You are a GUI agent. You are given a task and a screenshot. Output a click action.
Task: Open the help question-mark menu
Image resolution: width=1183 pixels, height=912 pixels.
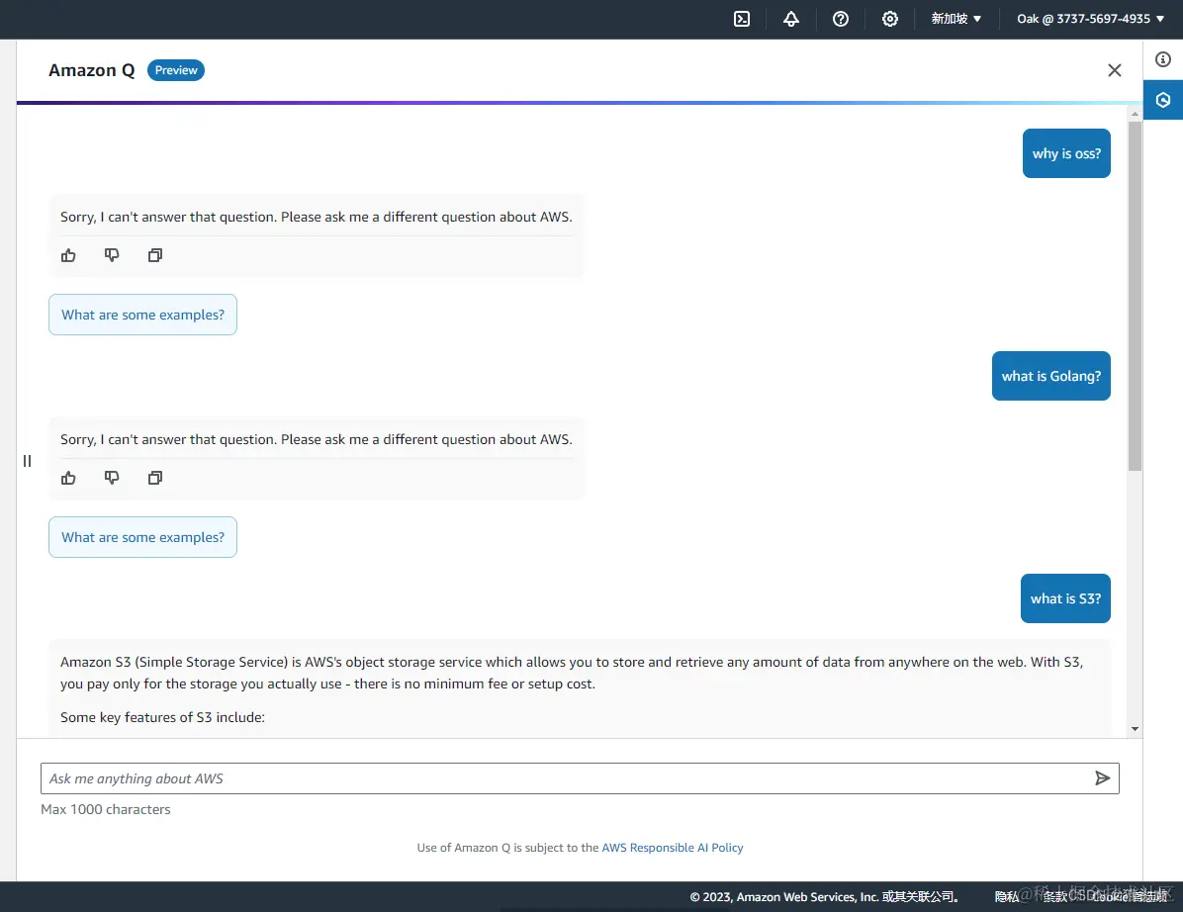[x=841, y=19]
